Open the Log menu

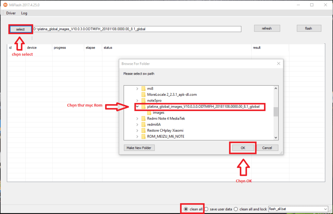24,13
